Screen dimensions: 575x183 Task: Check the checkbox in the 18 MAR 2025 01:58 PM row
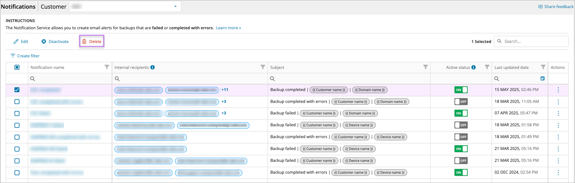[x=17, y=125]
